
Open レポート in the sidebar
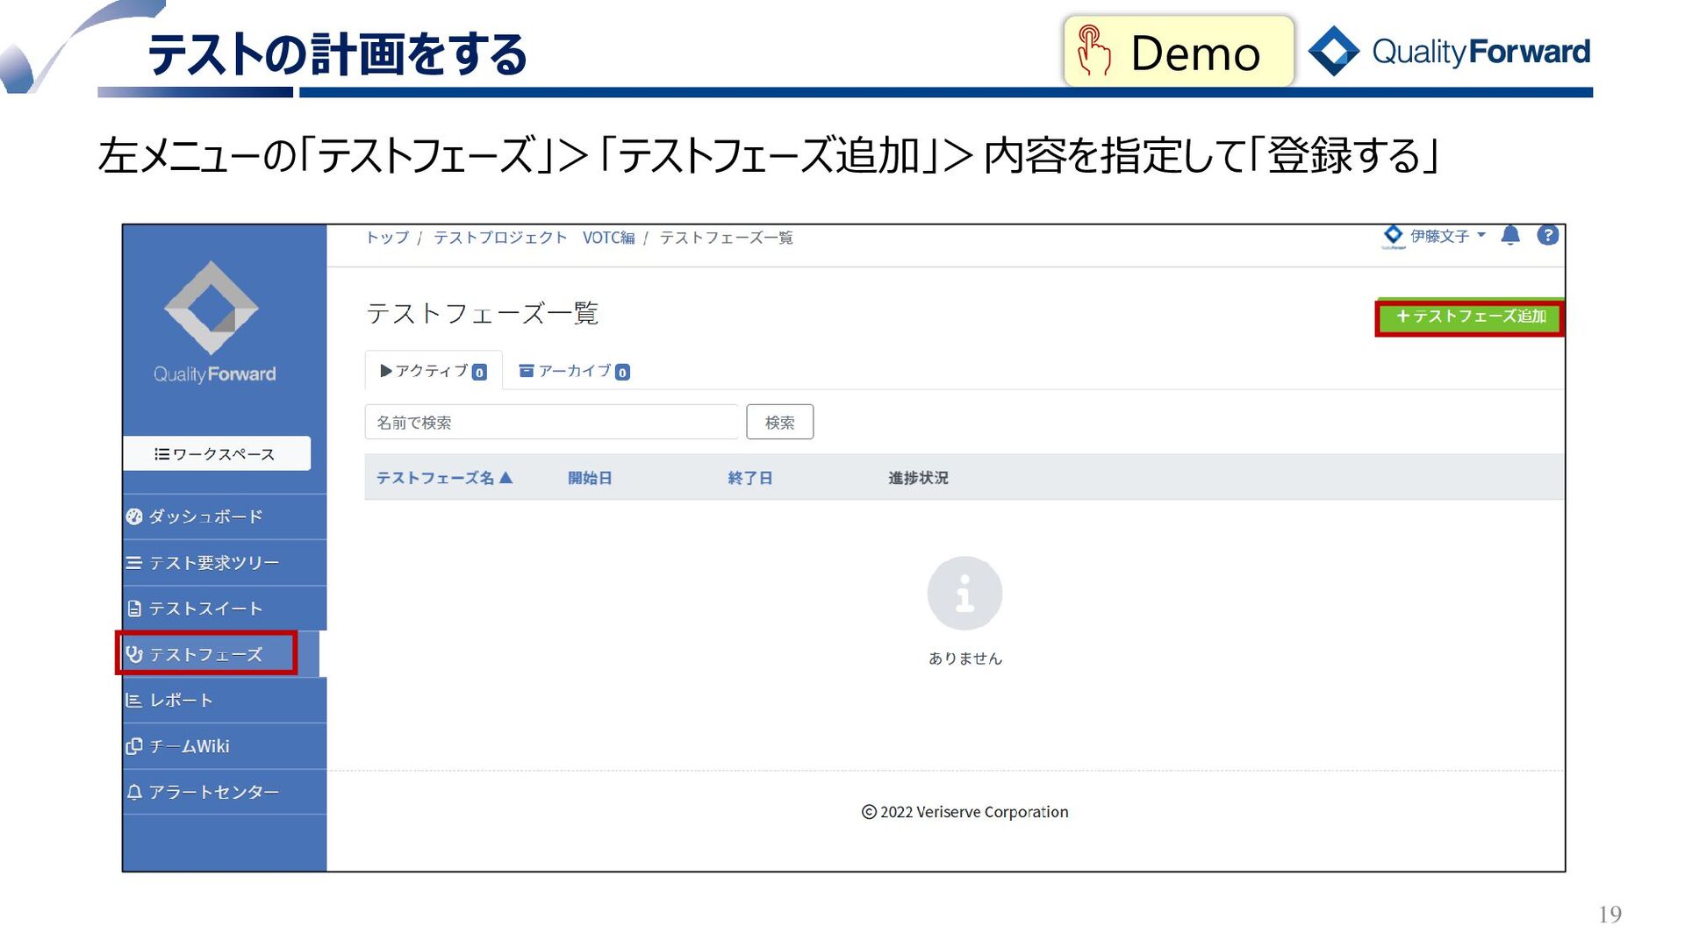(x=181, y=701)
